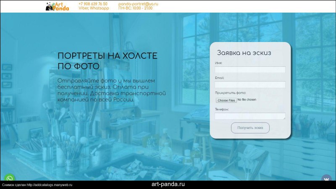Click the Viber, Whatsapp text in header

click(x=93, y=8)
